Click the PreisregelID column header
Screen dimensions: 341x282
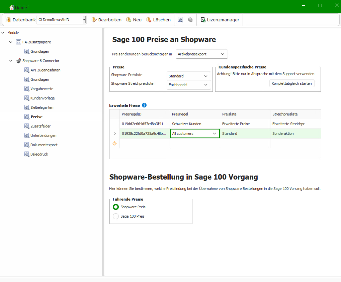(145, 114)
